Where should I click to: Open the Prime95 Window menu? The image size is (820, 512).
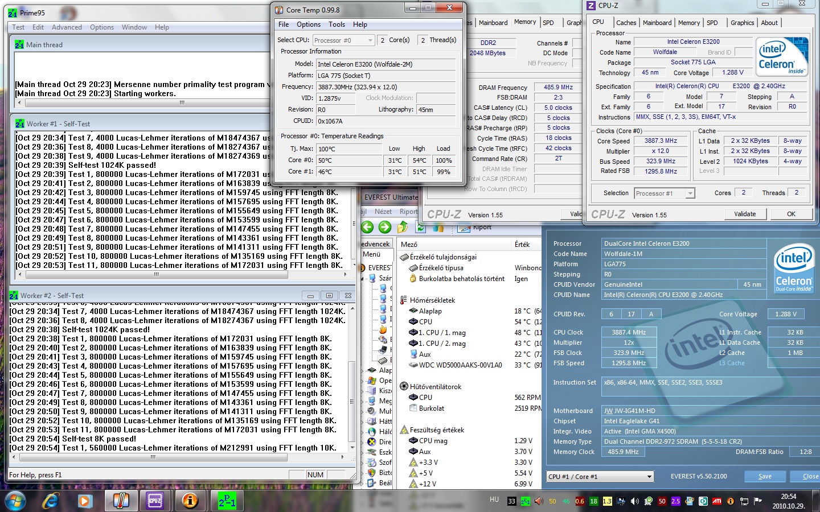coord(134,27)
